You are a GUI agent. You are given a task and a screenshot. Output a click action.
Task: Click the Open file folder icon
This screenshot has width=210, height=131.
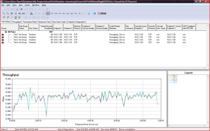pyautogui.click(x=8, y=9)
